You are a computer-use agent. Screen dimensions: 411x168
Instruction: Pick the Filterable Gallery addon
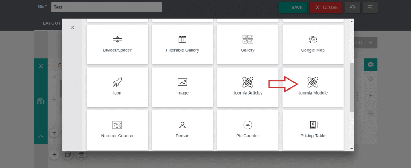182,44
